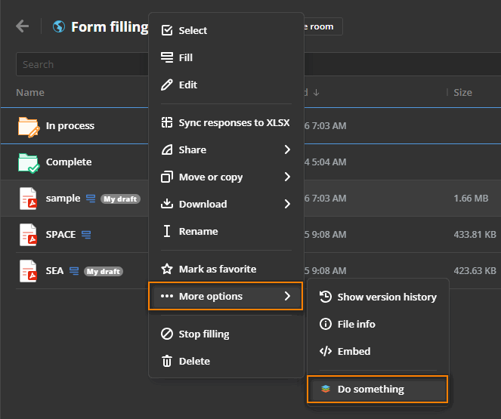Choose Mark as favorite
The image size is (501, 419).
click(226, 269)
